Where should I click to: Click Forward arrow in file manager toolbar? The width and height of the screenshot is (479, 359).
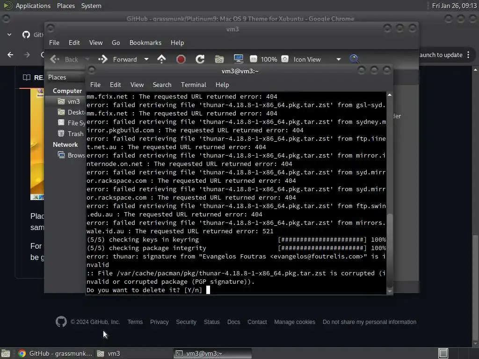[103, 59]
